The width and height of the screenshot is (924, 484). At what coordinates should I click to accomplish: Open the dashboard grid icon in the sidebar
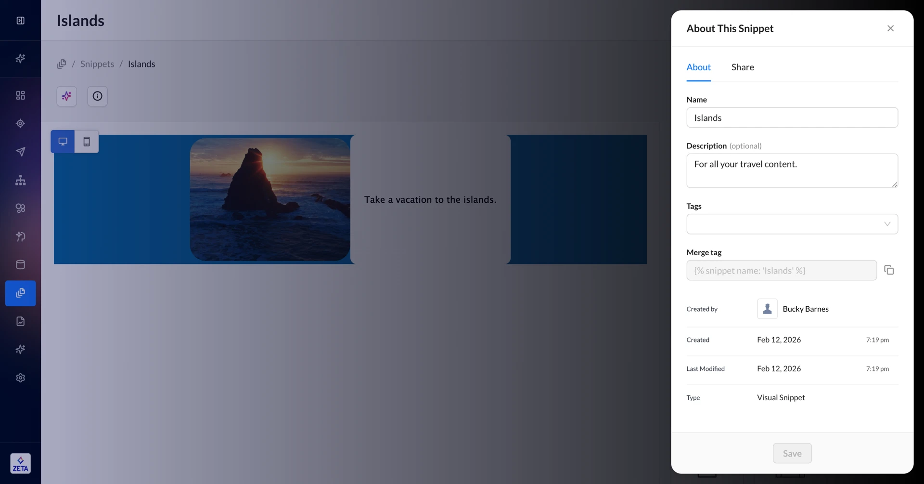20,95
